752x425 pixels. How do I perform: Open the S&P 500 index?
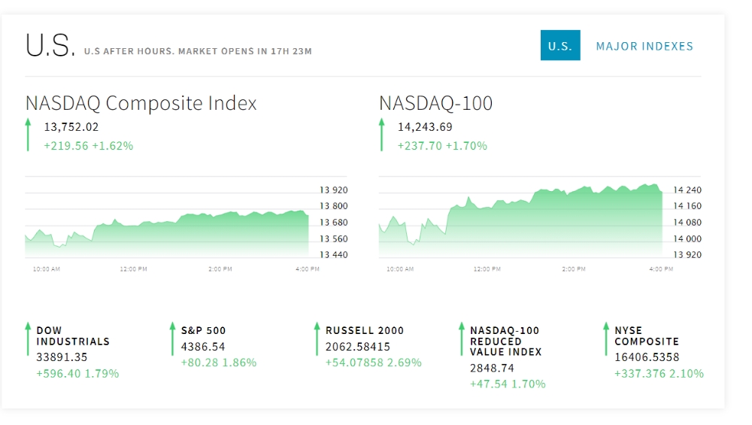(203, 330)
